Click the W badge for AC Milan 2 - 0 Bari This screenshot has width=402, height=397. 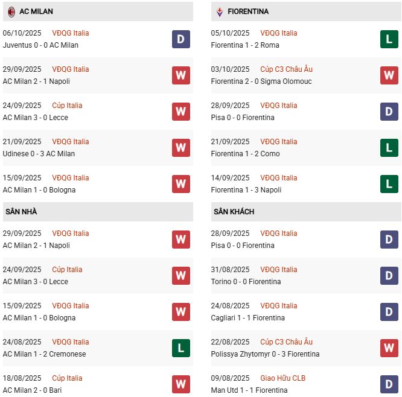click(x=180, y=384)
